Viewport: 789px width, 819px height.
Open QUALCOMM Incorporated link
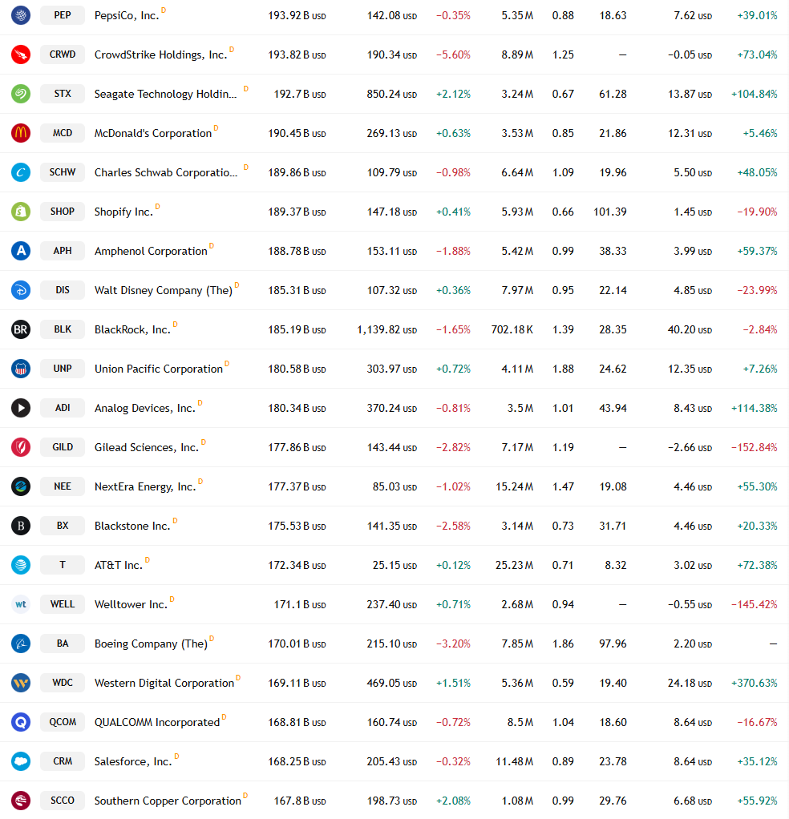click(x=157, y=722)
